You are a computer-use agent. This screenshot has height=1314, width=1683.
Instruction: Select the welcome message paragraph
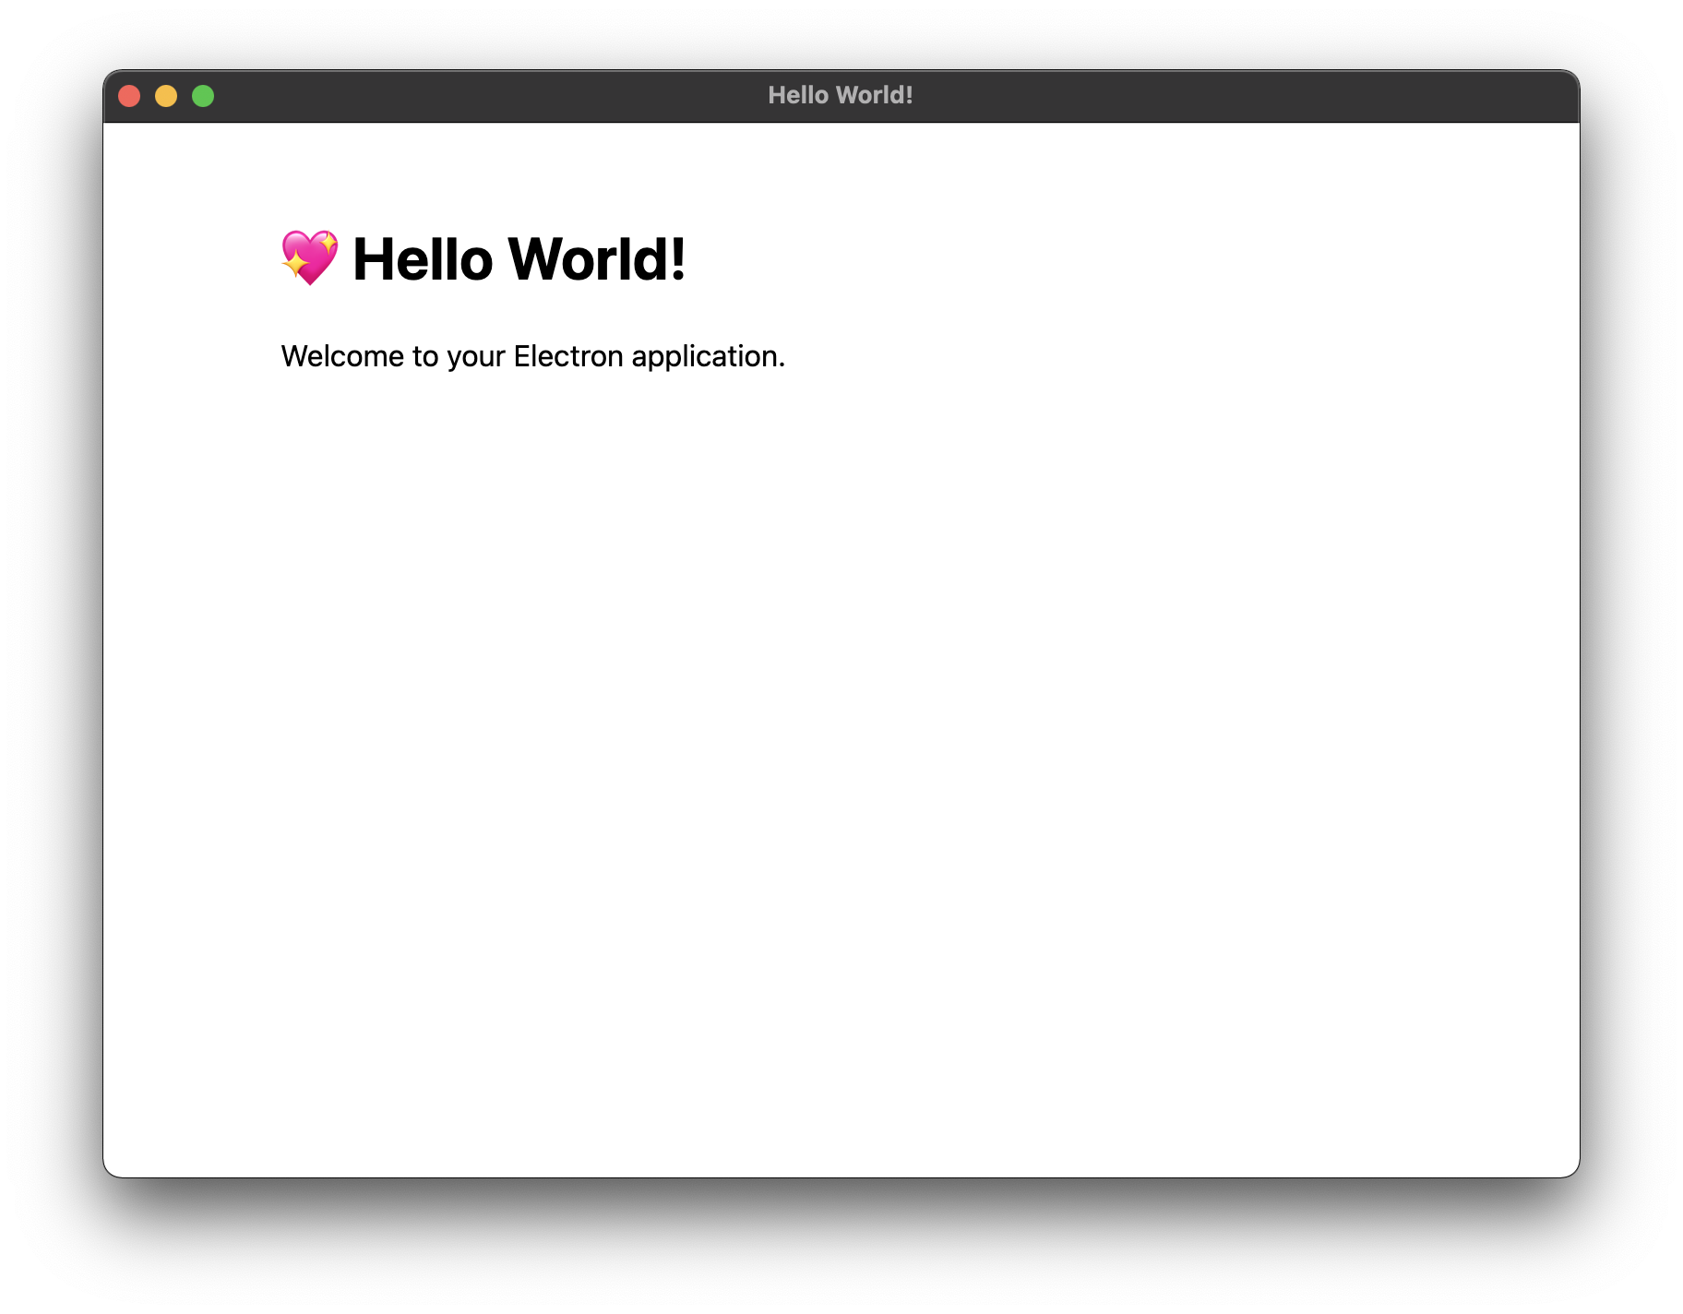(531, 355)
